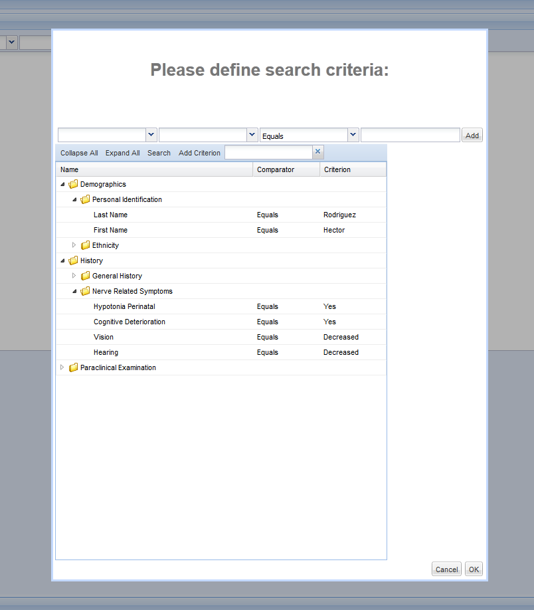534x610 pixels.
Task: Expand the Paraclinical Examination node
Action: (62, 367)
